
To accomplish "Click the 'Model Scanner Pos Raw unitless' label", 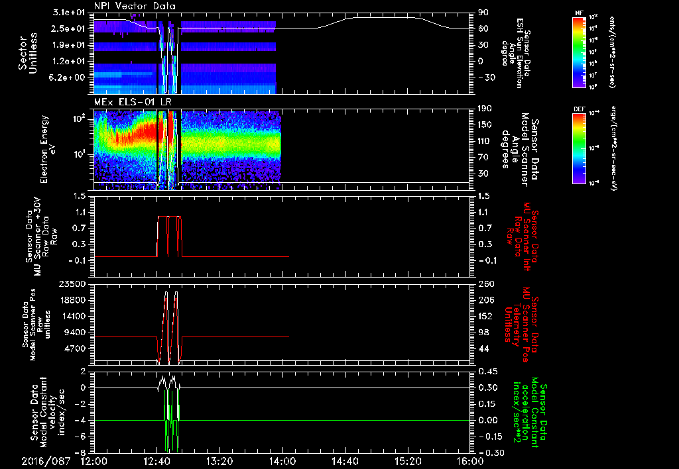I will pos(36,325).
